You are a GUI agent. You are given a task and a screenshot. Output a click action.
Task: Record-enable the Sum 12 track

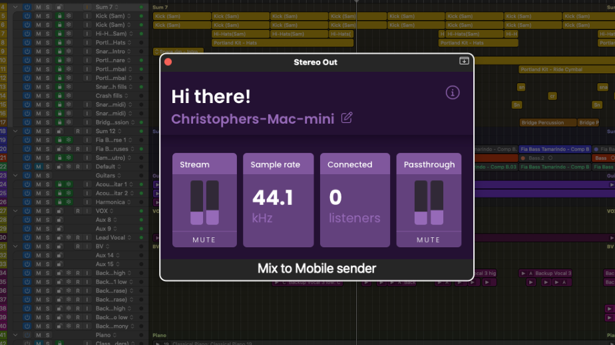[78, 131]
